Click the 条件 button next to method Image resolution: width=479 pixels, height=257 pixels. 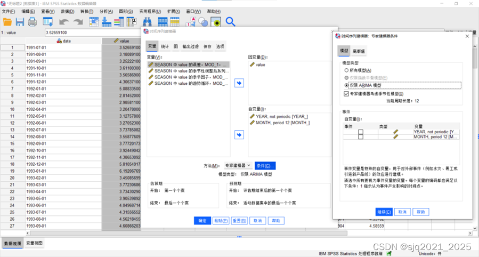click(x=265, y=166)
